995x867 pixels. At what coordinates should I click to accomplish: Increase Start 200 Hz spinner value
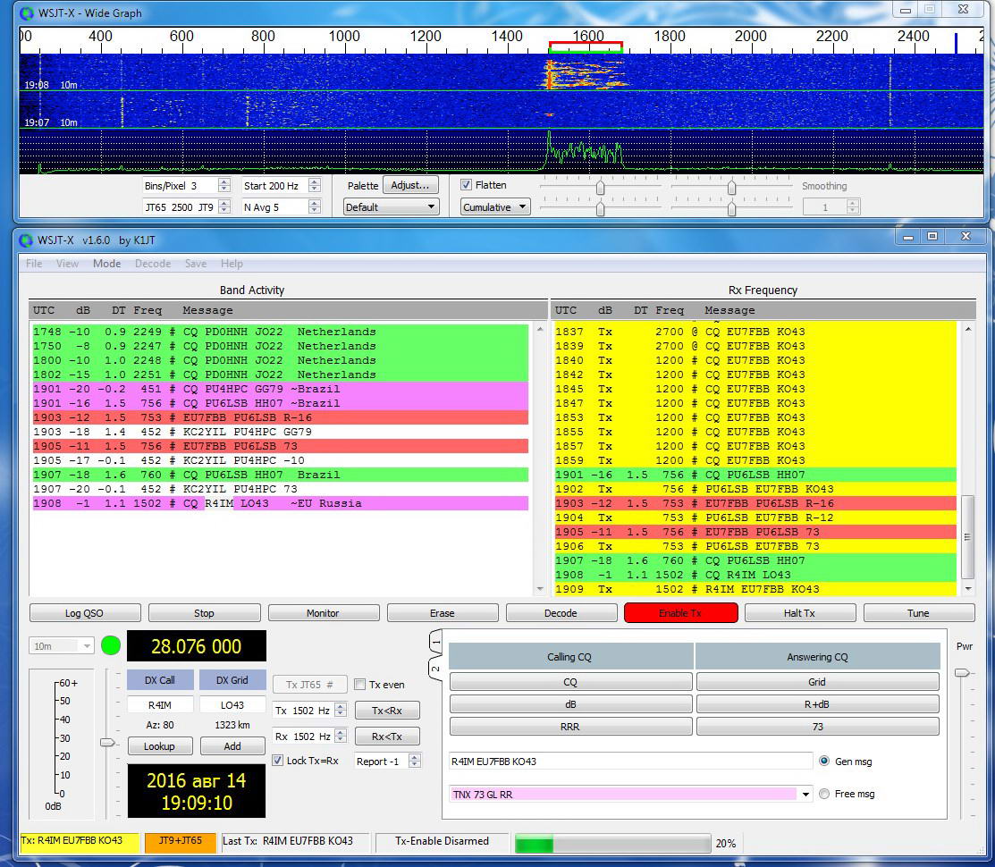tap(314, 182)
